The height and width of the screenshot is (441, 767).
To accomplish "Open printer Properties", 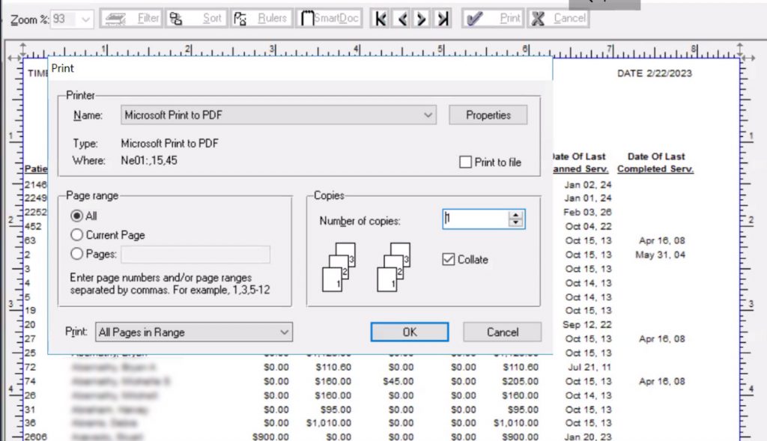I will [488, 115].
